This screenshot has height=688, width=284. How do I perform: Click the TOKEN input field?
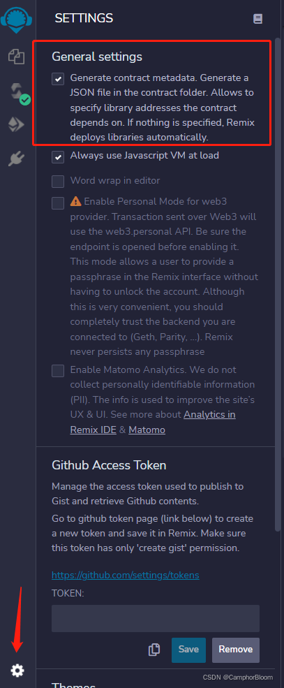(156, 618)
